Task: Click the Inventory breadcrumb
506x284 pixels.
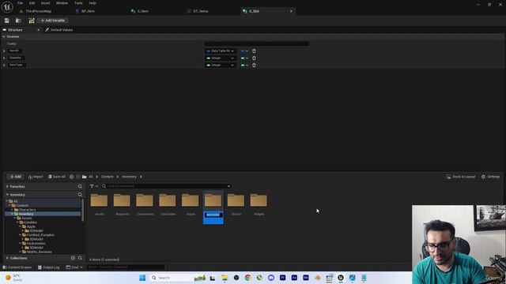Action: tap(129, 177)
